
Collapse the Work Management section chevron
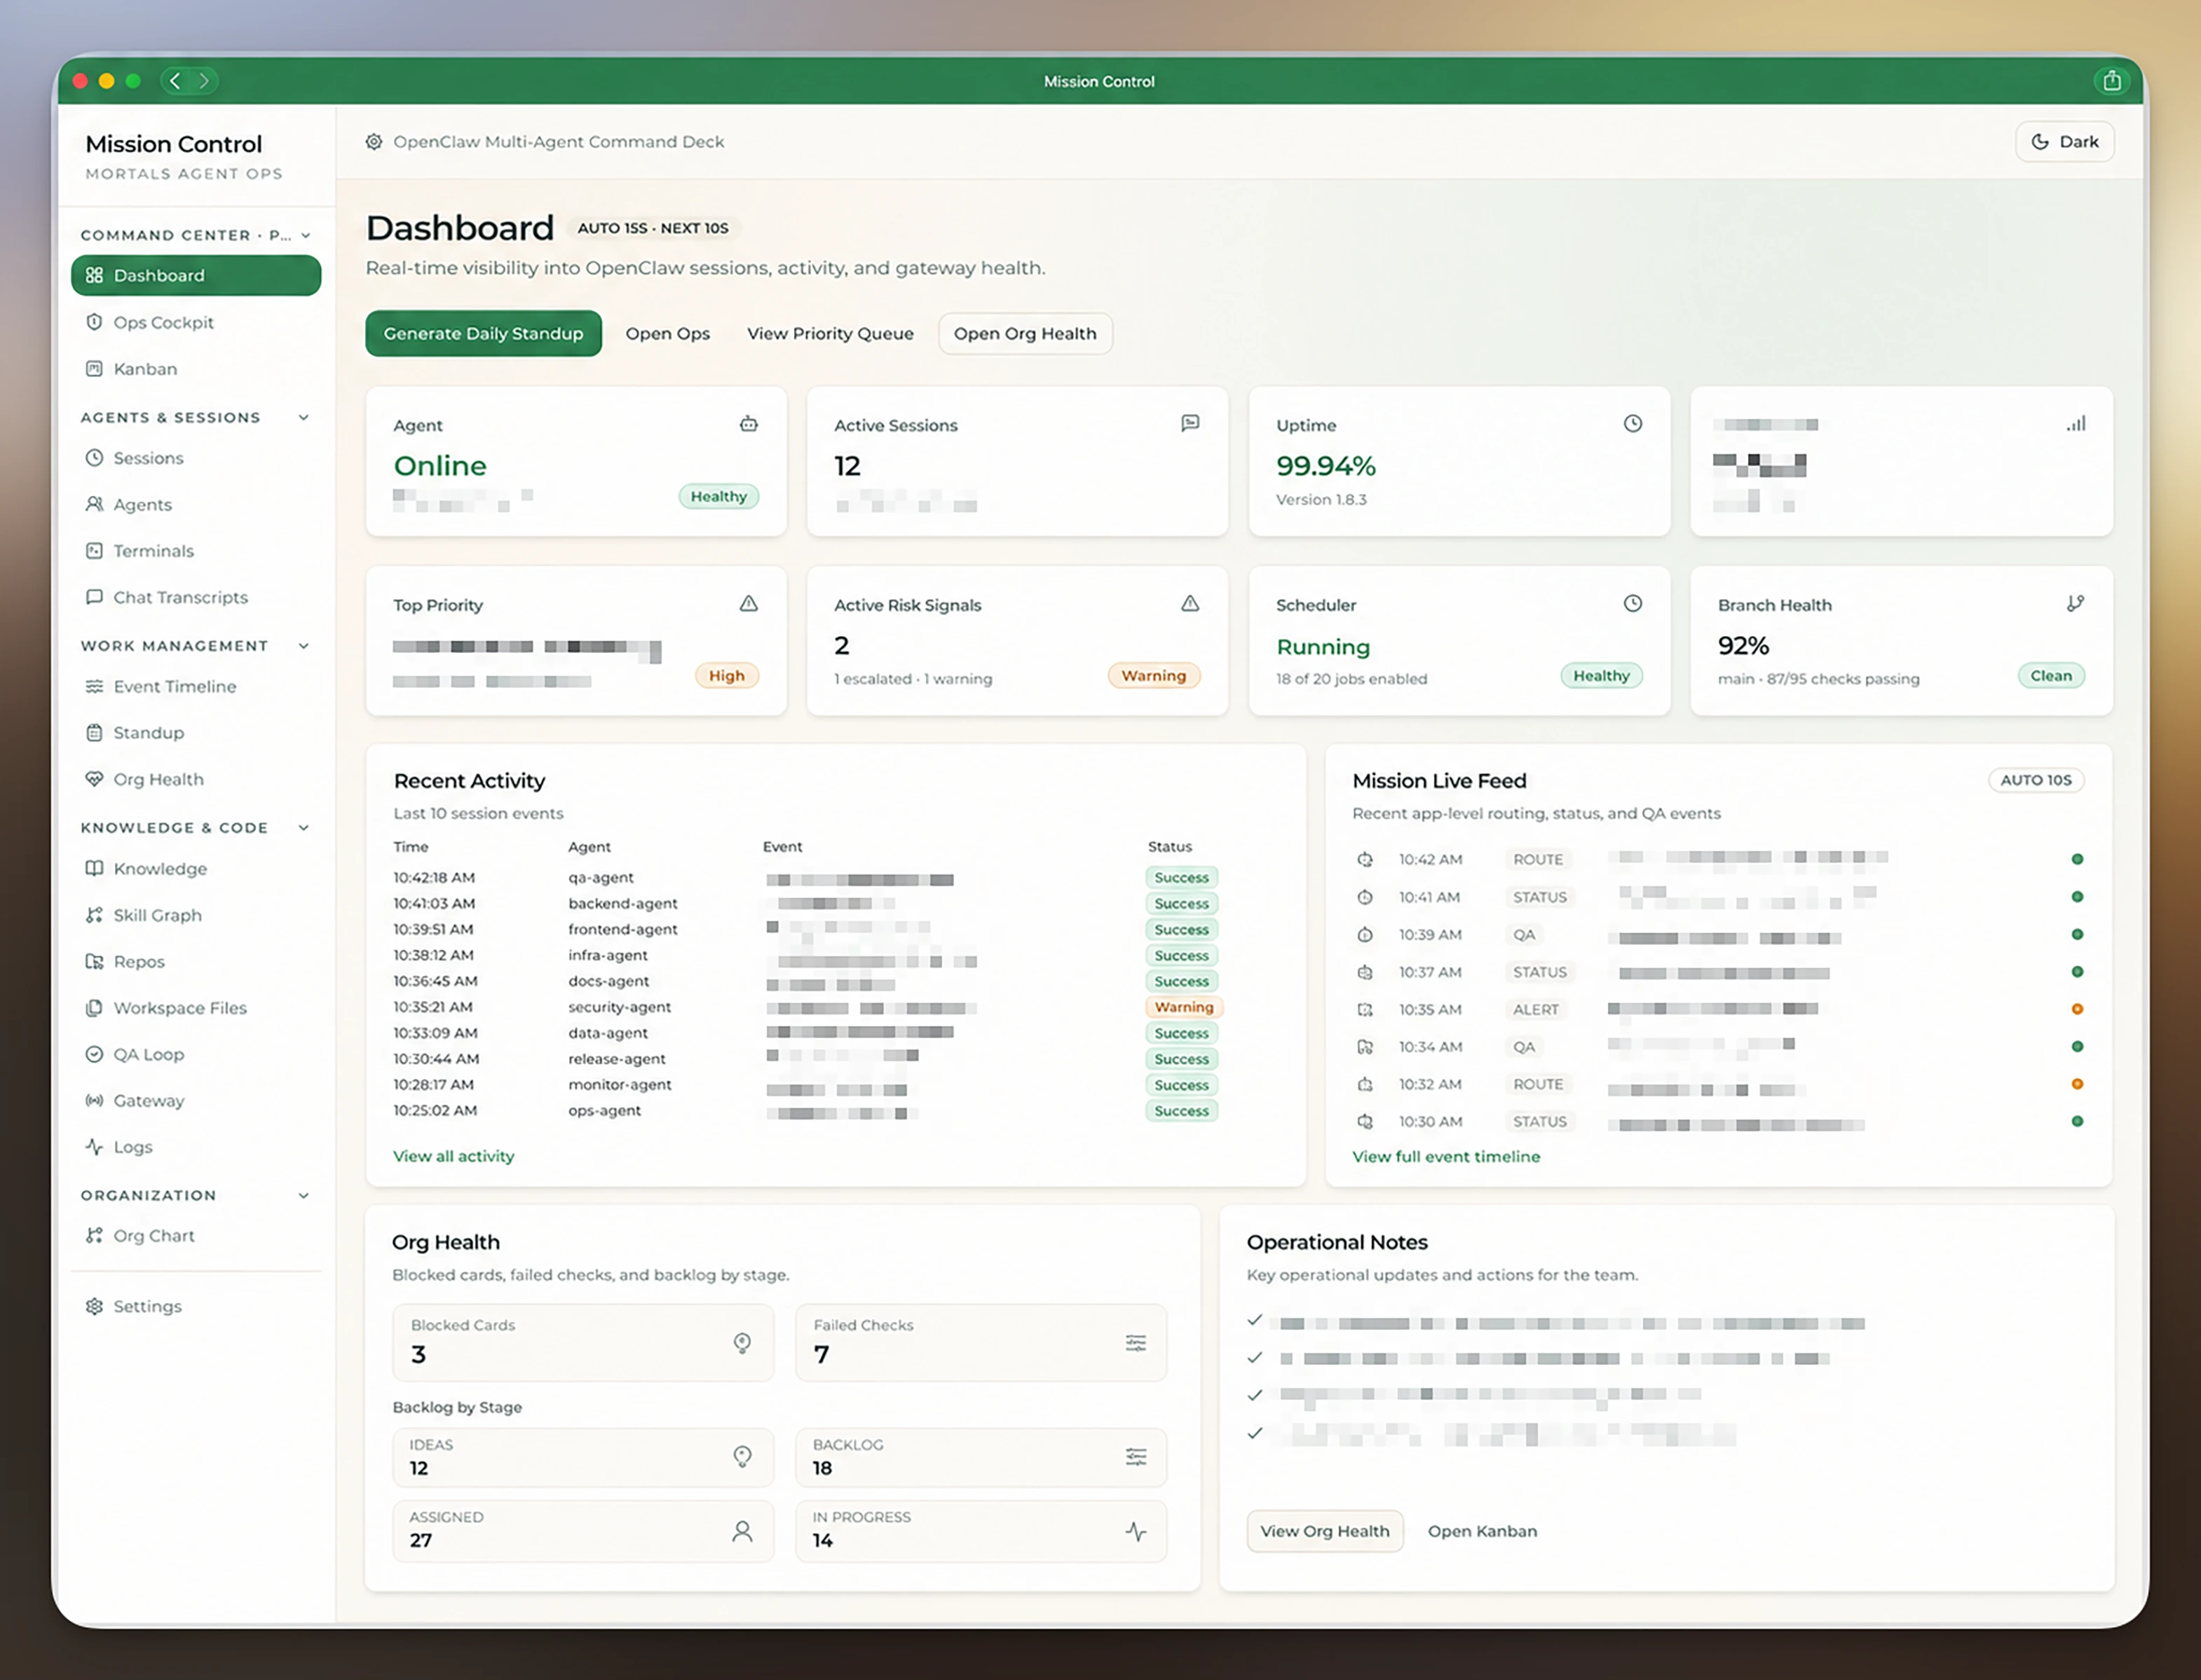(x=303, y=646)
